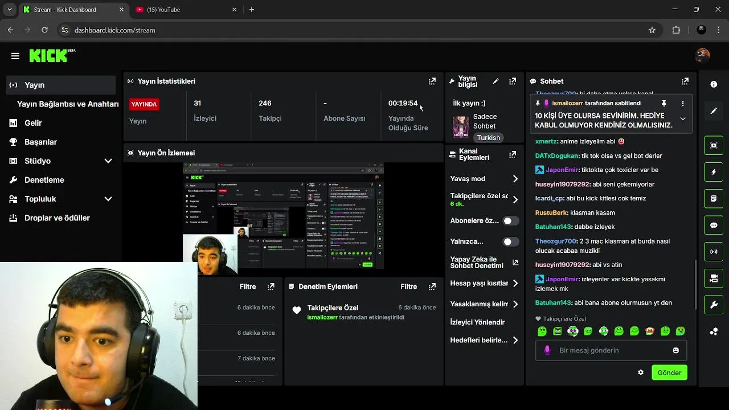This screenshot has width=729, height=410.
Task: Insert the last emote in the emote row
Action: coord(680,331)
